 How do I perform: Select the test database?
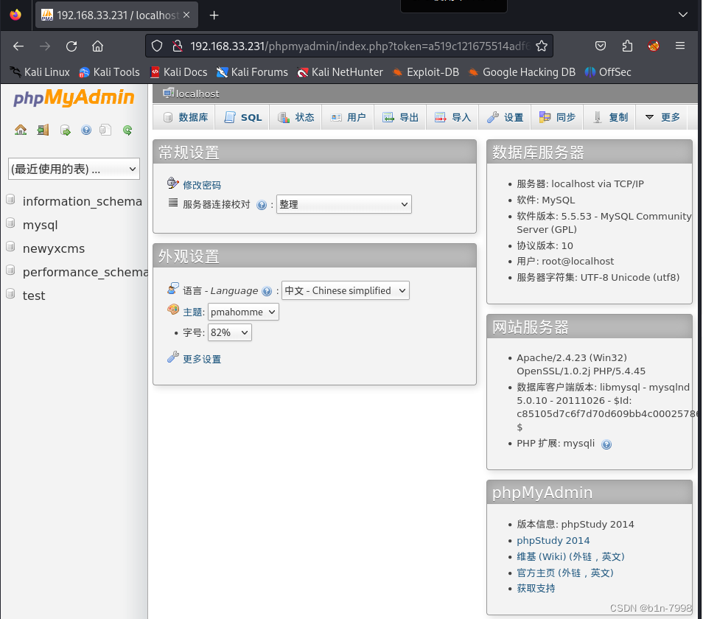(34, 295)
